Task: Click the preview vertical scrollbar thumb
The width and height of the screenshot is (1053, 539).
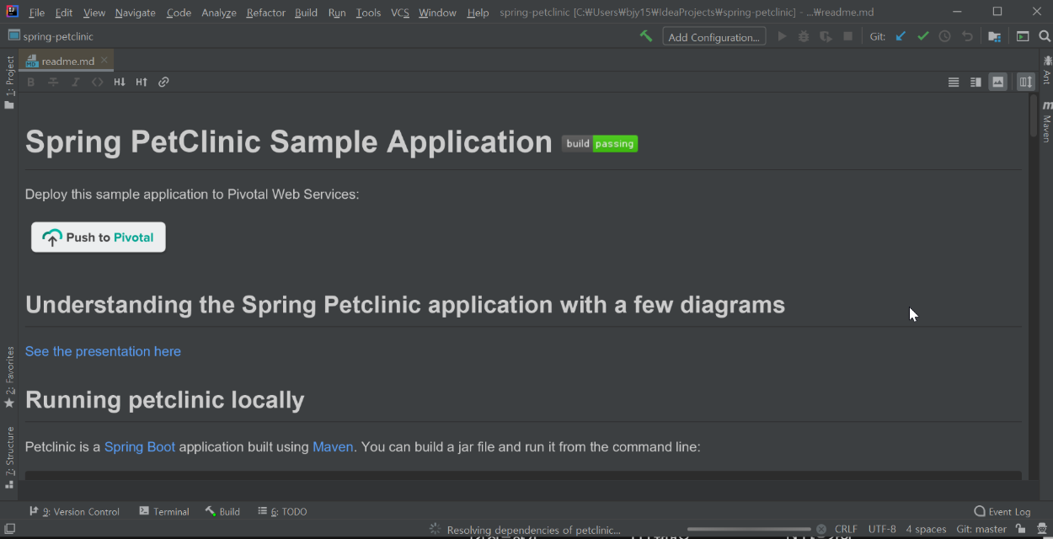Action: click(x=1034, y=115)
